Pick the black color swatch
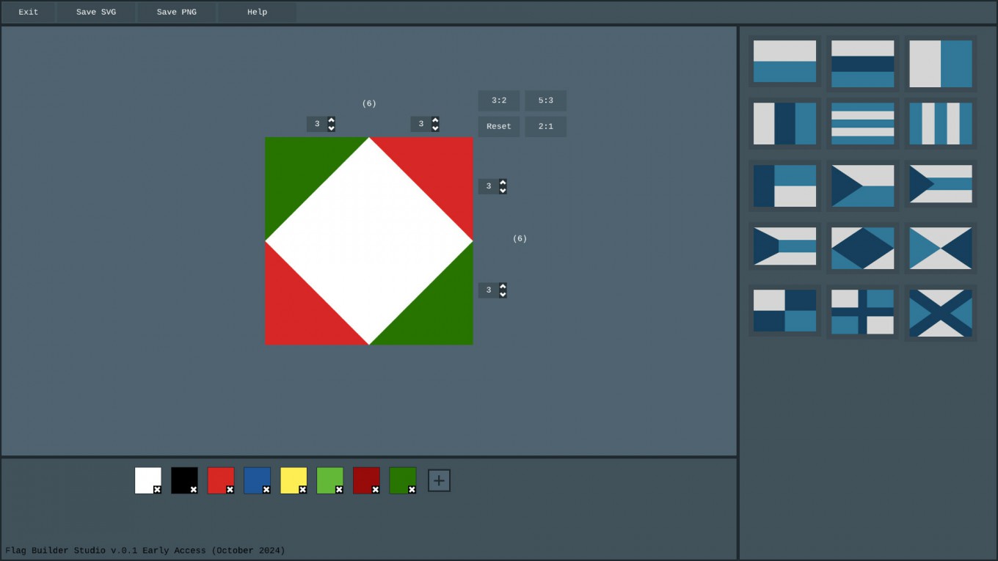 click(x=184, y=480)
